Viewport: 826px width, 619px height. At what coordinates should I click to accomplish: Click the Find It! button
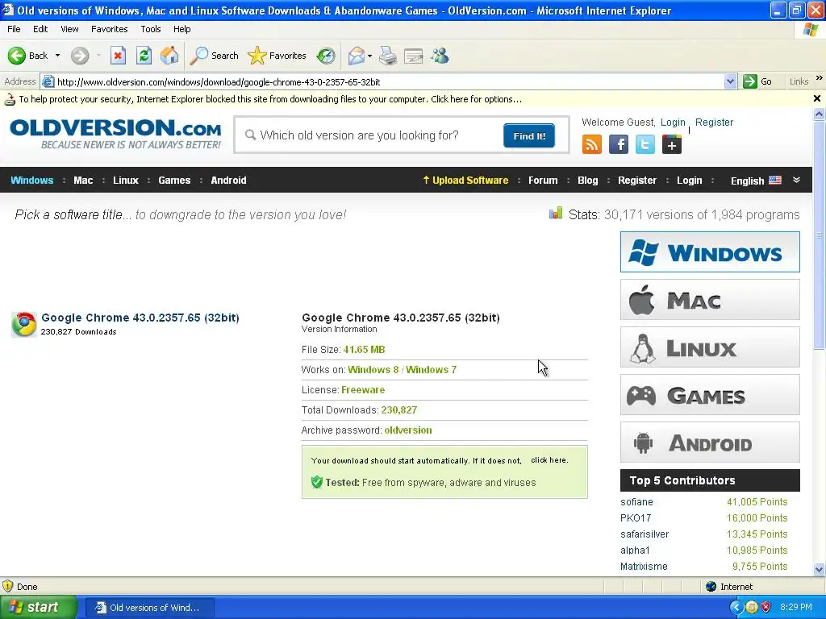click(529, 135)
